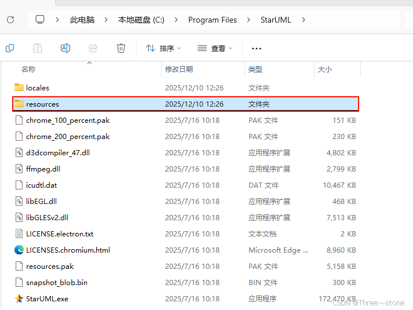Click the chrome_200_percent.pak file icon
Screen dimensions: 413x310
coord(19,136)
